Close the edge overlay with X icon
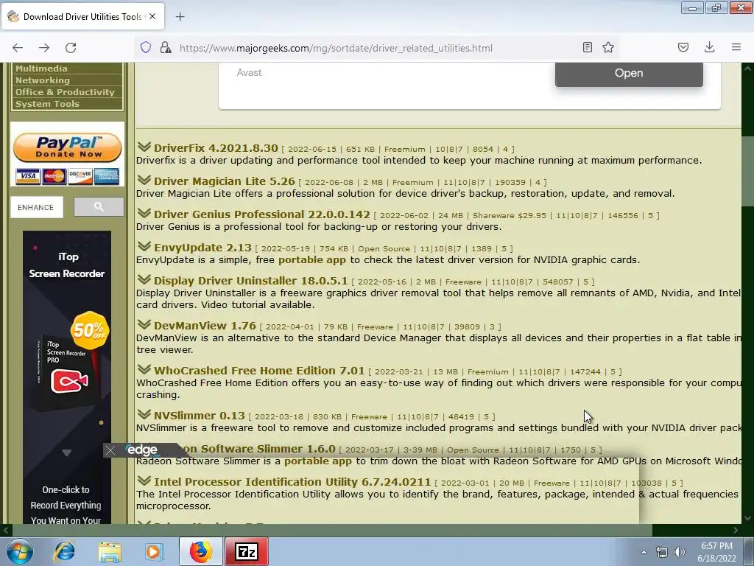The image size is (754, 566). [x=110, y=450]
